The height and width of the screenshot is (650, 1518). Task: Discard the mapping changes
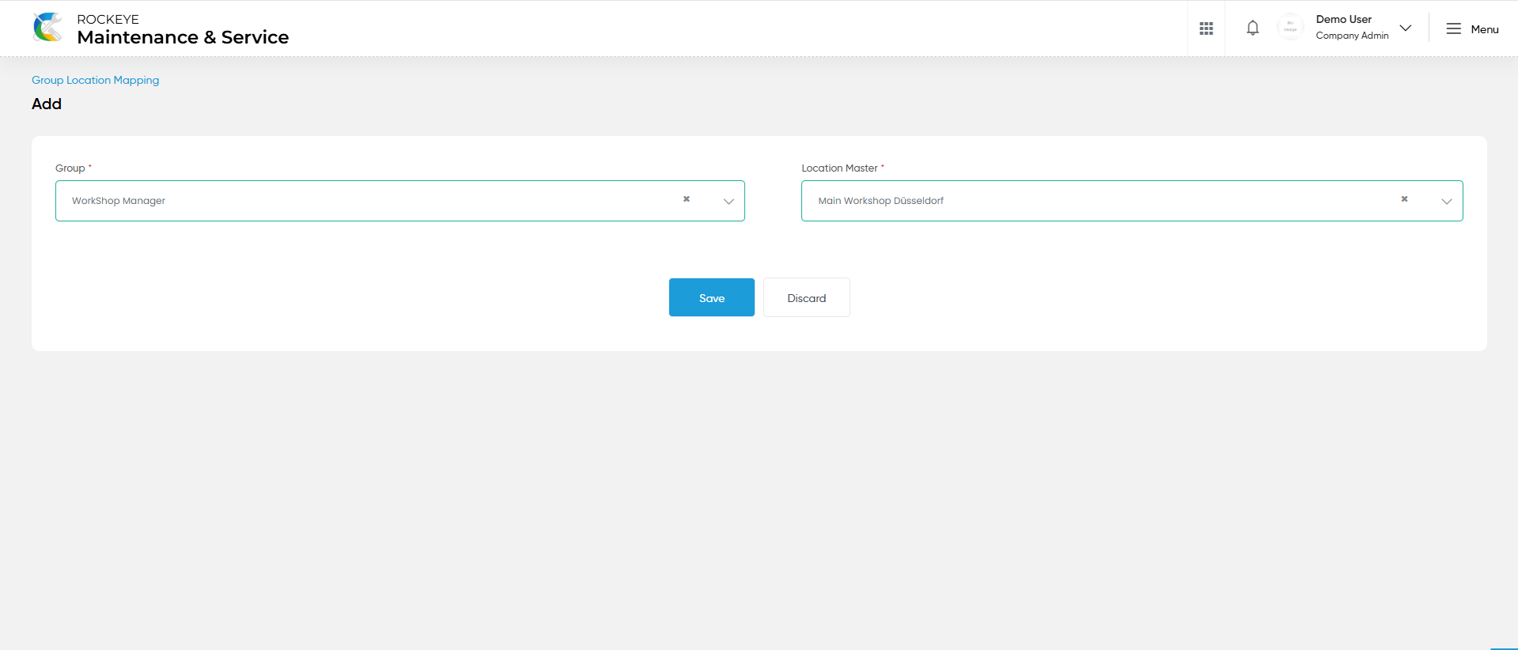(806, 297)
